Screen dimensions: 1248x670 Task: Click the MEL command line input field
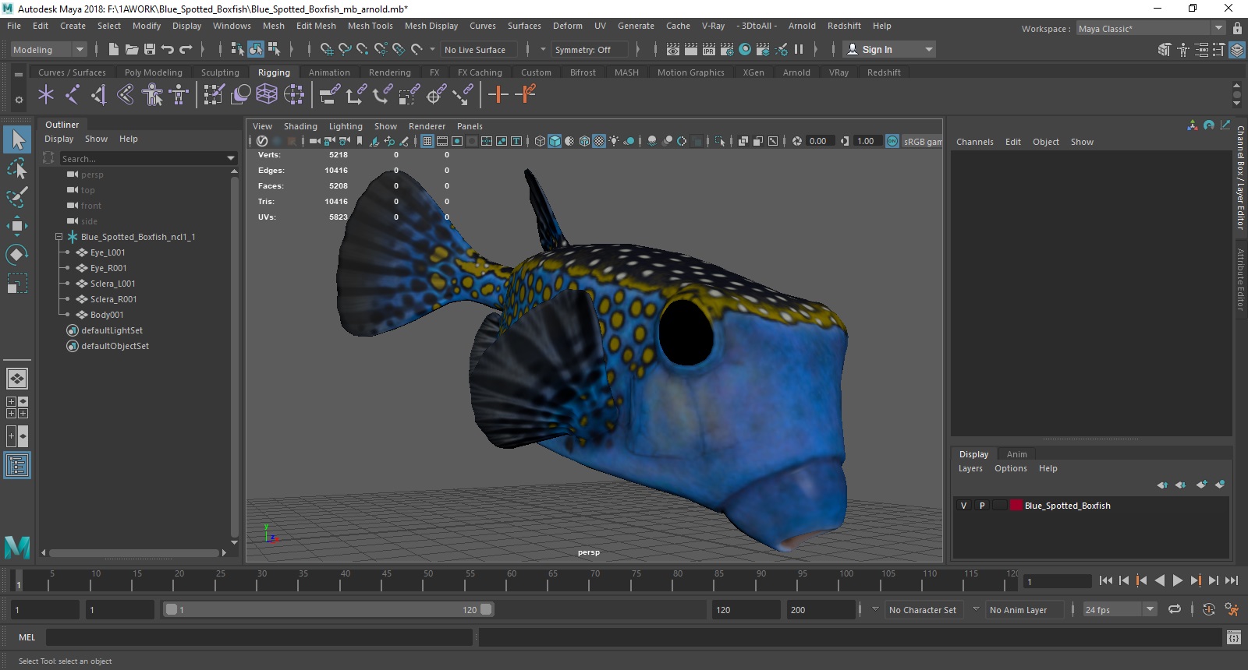[x=259, y=637]
